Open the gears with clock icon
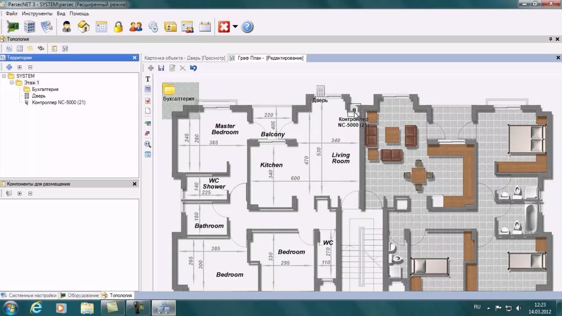This screenshot has height=316, width=562. point(153,27)
